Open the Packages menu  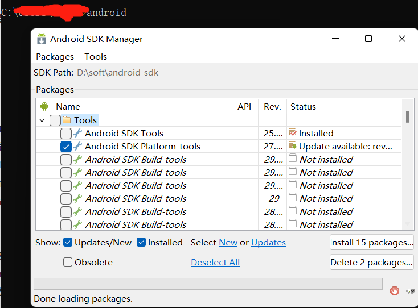point(55,57)
